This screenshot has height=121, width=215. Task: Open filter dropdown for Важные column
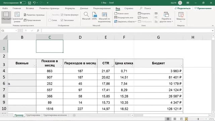coord(35,66)
